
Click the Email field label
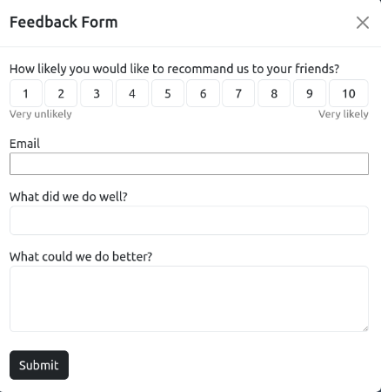pos(24,144)
